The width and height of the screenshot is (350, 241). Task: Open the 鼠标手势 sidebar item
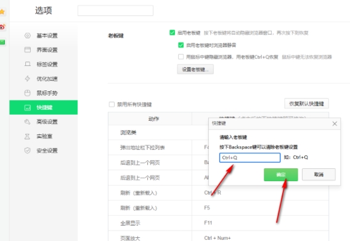click(44, 93)
